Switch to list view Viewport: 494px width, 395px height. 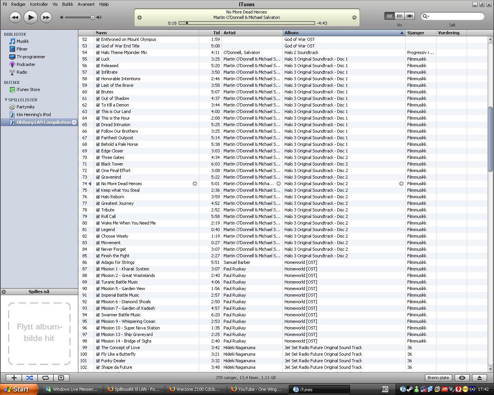pos(389,16)
